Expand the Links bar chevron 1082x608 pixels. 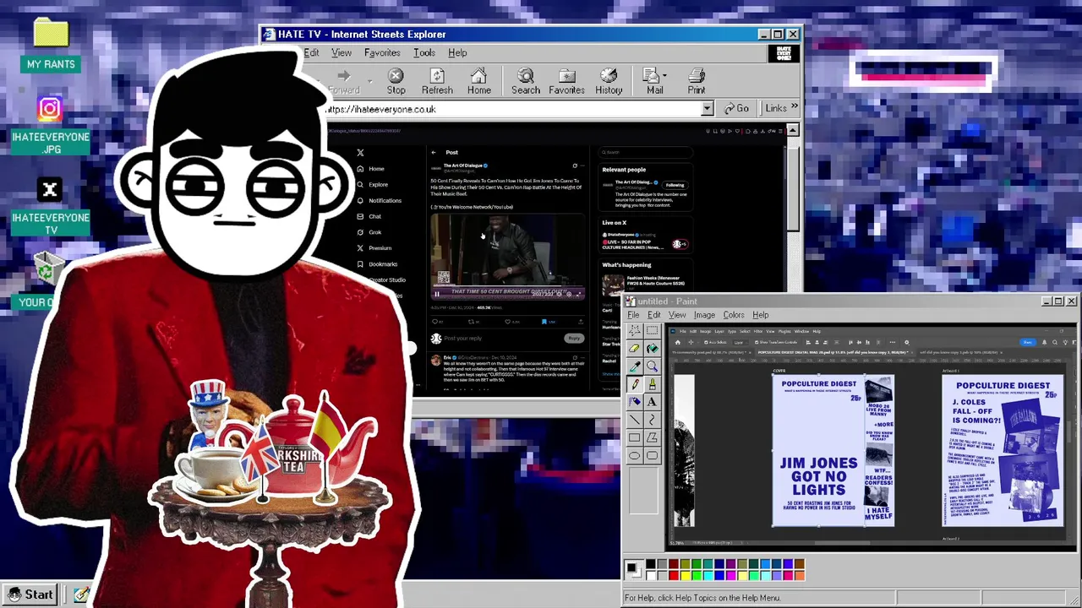tap(794, 107)
